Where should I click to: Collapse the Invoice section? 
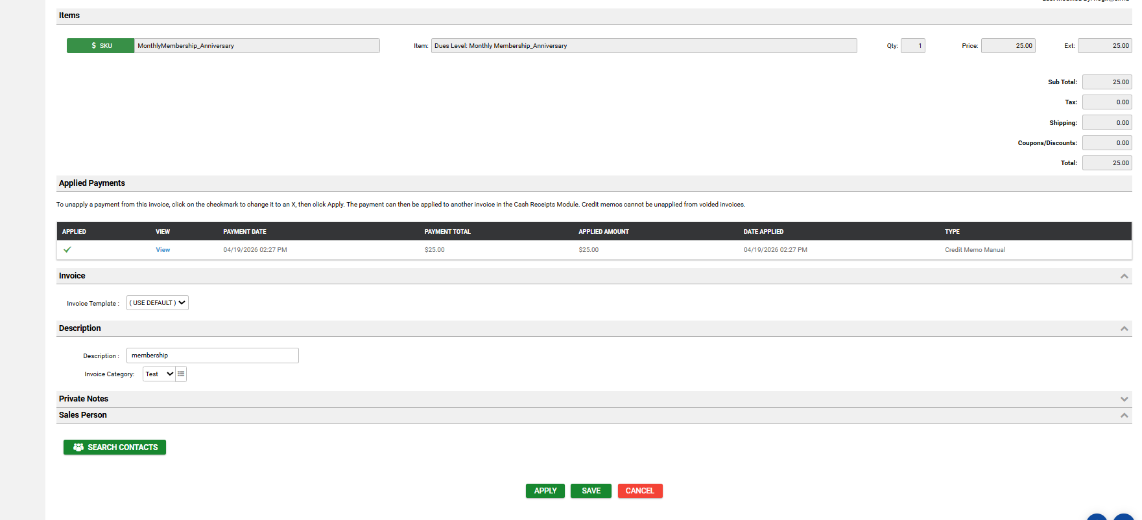pos(1124,277)
